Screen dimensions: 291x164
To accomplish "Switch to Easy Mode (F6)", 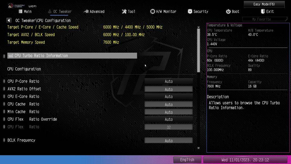I will (264, 4).
